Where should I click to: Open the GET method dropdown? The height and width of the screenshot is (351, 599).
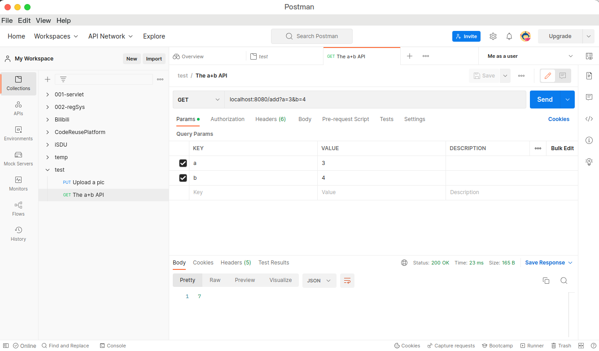(199, 100)
